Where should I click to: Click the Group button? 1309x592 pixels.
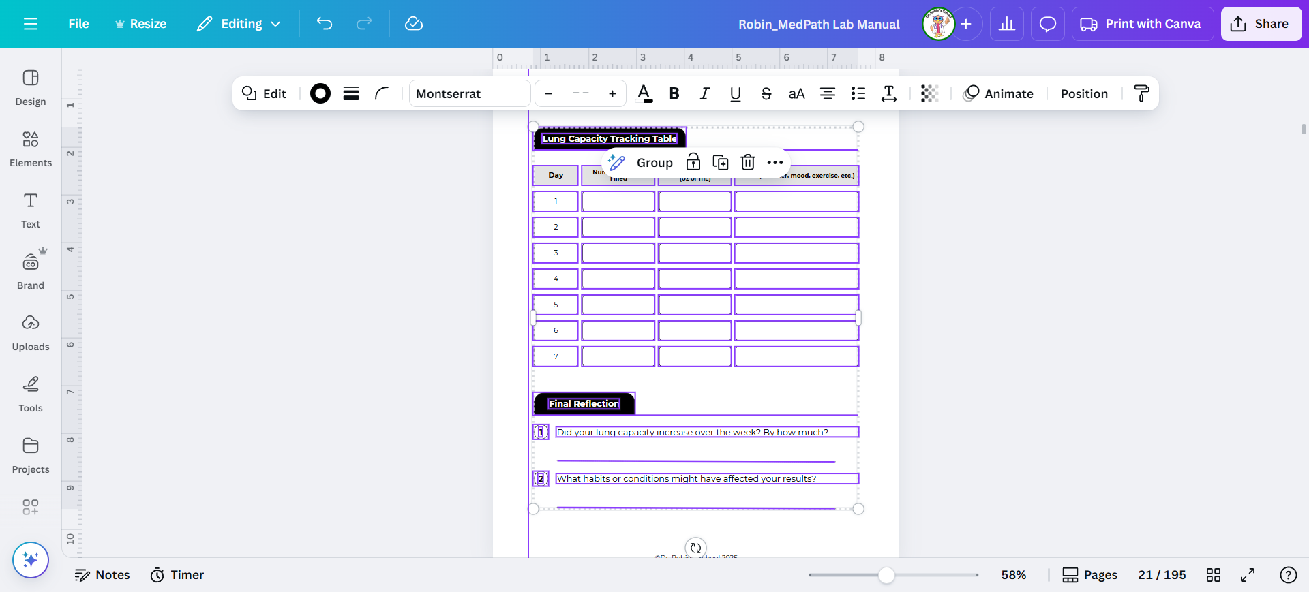654,162
